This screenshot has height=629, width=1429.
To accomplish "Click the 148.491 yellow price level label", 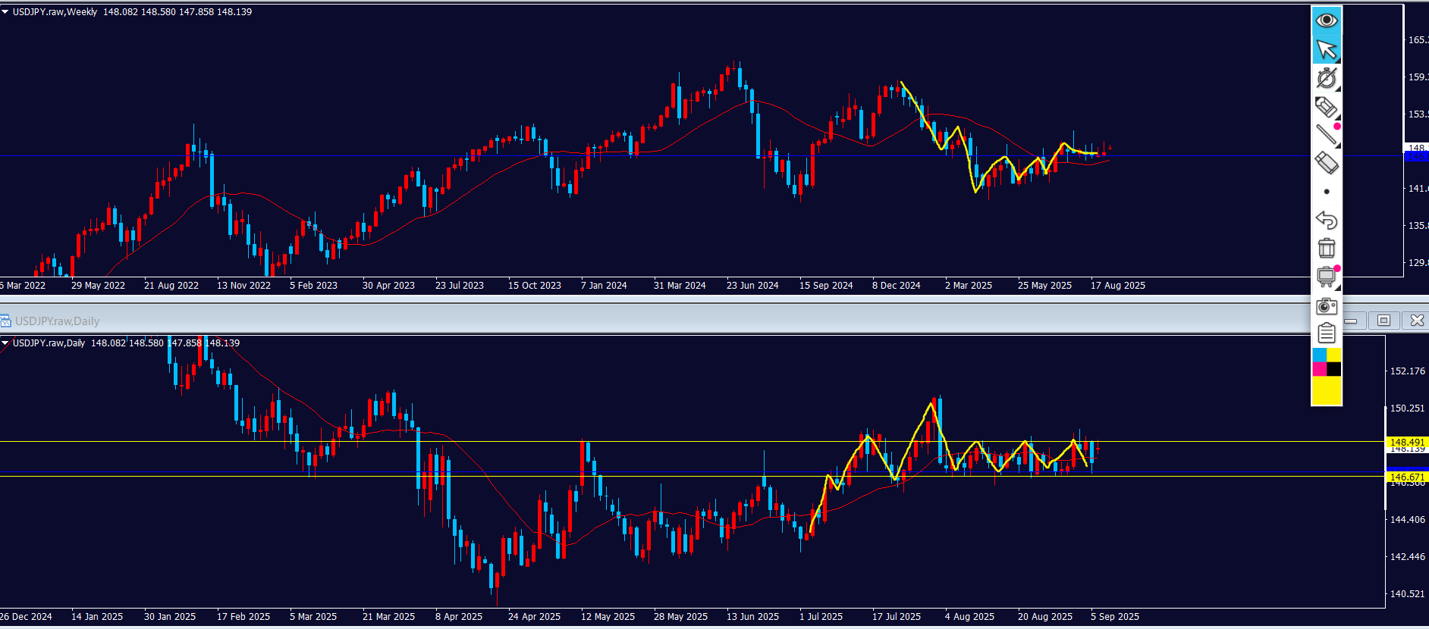I will tap(1406, 442).
